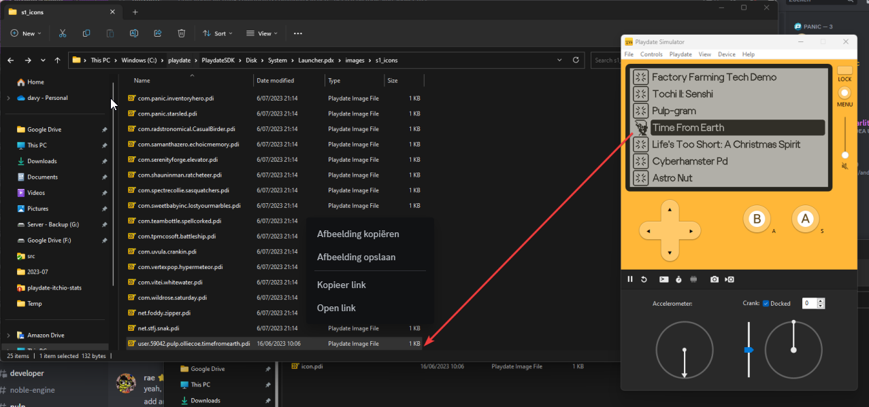Click the crank angle dial

[793, 350]
